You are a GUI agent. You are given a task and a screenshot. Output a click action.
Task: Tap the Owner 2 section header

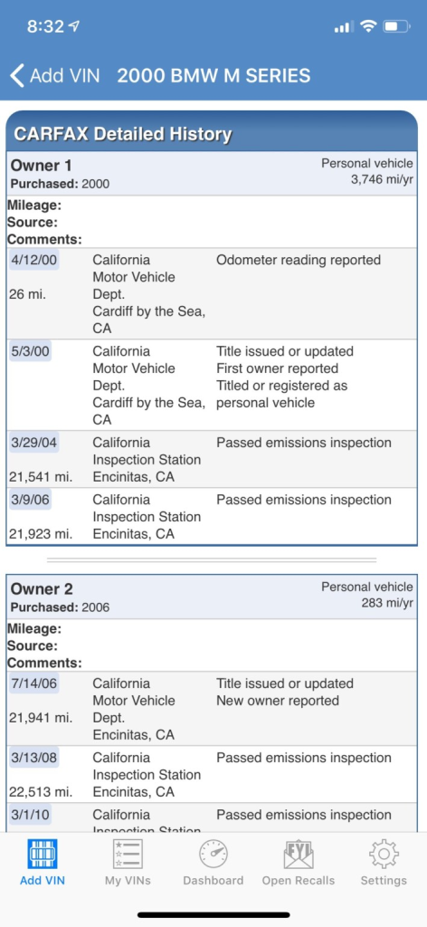coord(212,597)
